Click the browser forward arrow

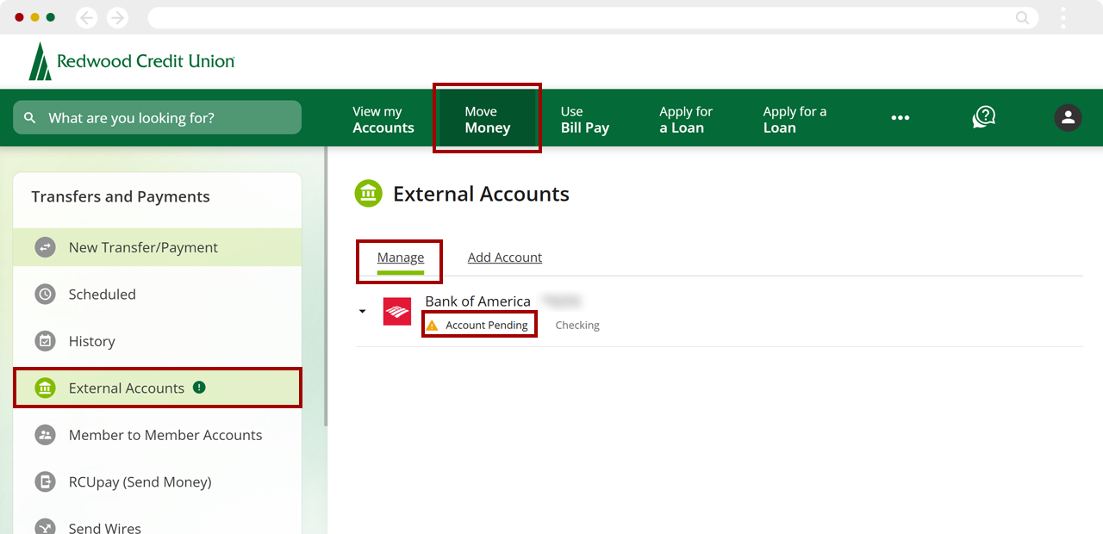pos(117,17)
